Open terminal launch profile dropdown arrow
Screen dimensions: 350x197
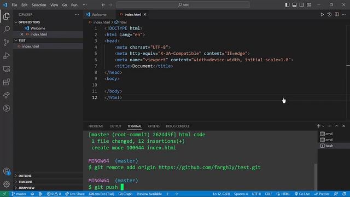tap(323, 126)
